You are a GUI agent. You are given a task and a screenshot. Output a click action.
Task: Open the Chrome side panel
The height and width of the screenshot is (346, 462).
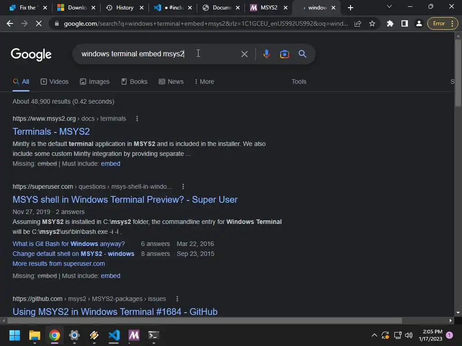(x=405, y=23)
